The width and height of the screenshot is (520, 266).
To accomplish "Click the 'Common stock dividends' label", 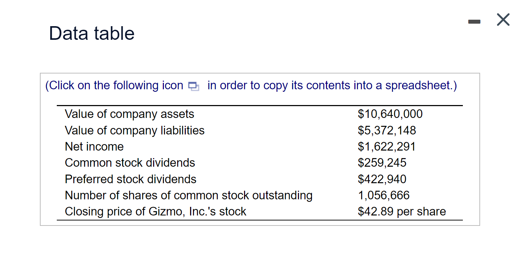I will [x=129, y=163].
